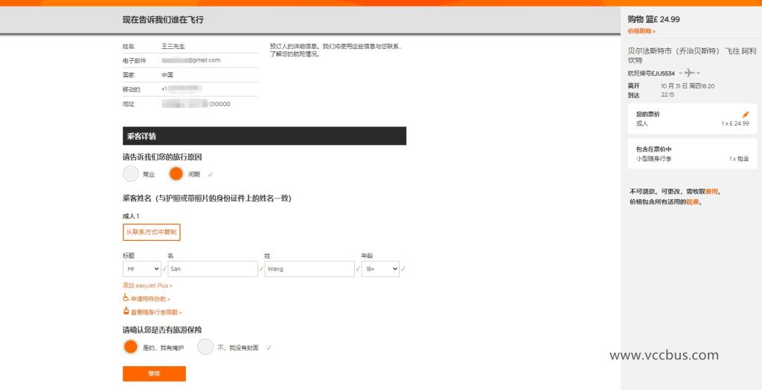Select the 闲暇 leisure travel radio button
The image size is (762, 390).
click(x=176, y=174)
